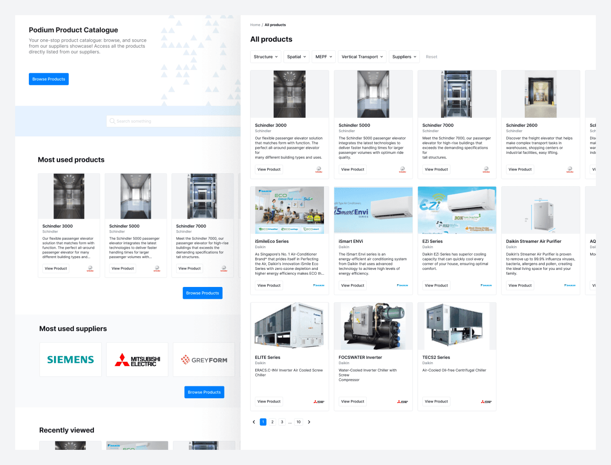Go to previous page arrow

254,422
